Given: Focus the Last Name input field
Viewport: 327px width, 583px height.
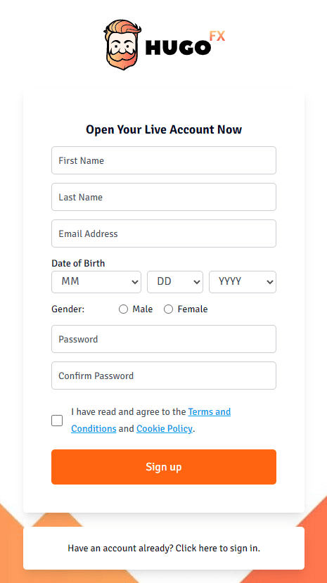Looking at the screenshot, I should (164, 197).
